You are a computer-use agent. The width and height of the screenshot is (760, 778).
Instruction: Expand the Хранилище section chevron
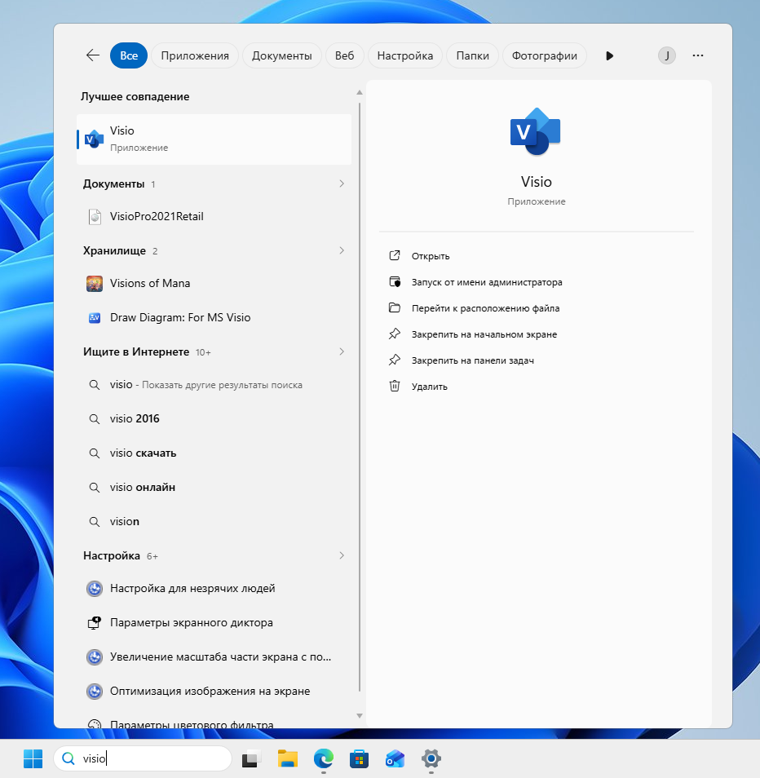(x=342, y=250)
